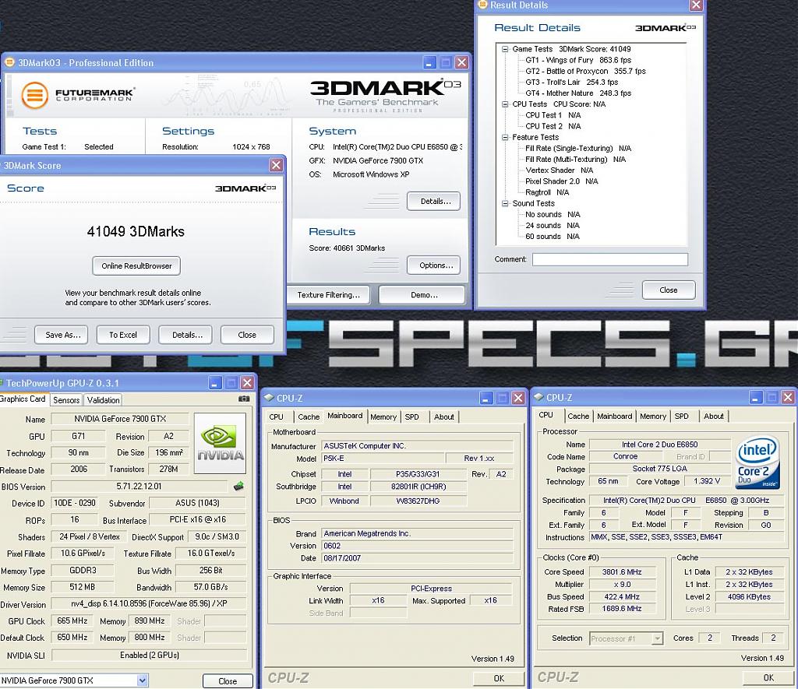Click the Comment field in Result Details

610,259
